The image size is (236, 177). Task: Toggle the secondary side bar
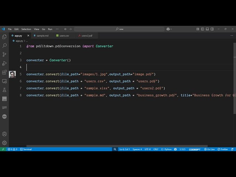point(212,29)
